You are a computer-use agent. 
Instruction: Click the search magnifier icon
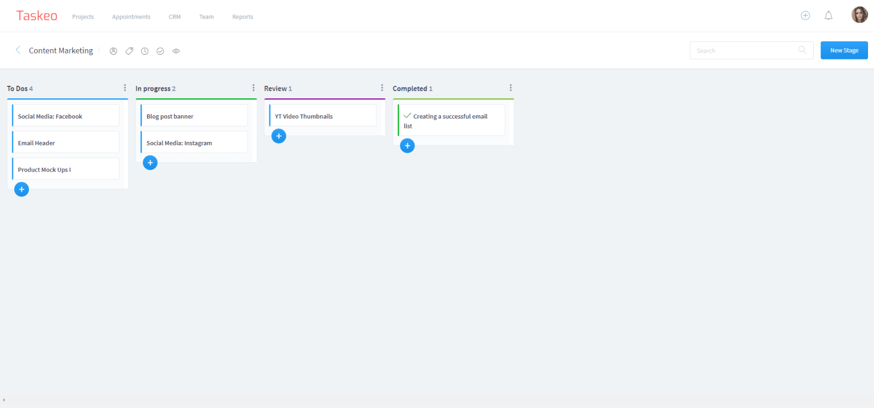click(x=802, y=50)
